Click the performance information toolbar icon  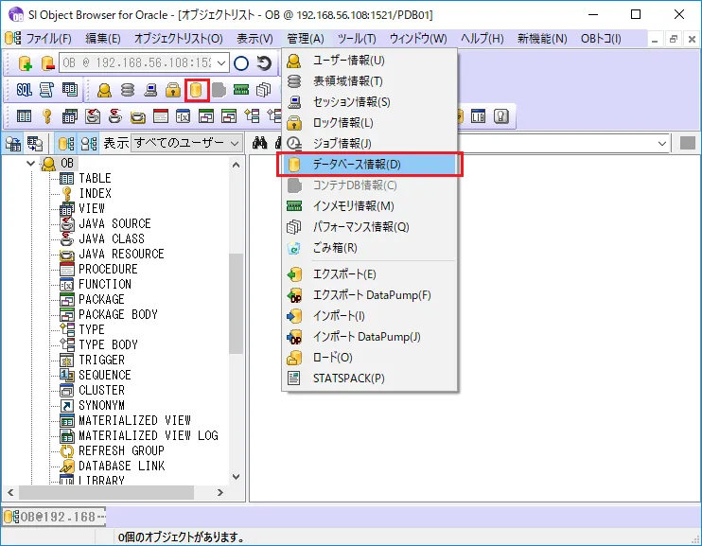(264, 90)
